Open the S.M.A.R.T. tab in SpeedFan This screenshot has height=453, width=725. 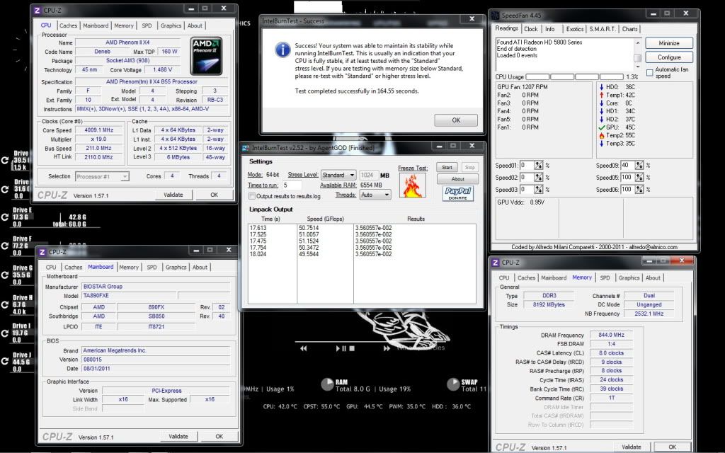602,29
